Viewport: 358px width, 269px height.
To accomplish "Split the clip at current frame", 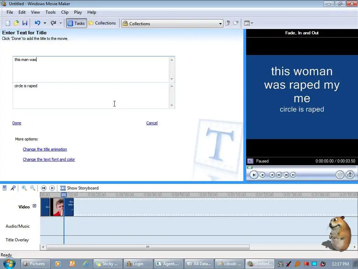I will pos(340,175).
